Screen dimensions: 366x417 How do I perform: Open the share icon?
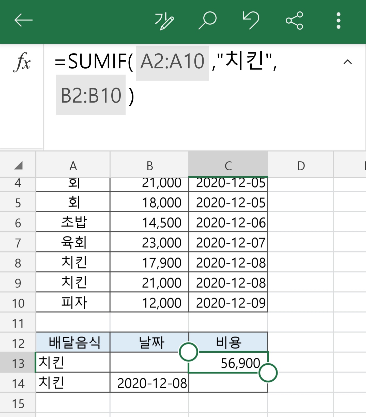[x=294, y=20]
